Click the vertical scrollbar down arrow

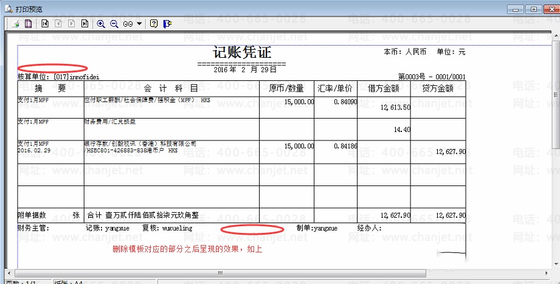point(556,265)
